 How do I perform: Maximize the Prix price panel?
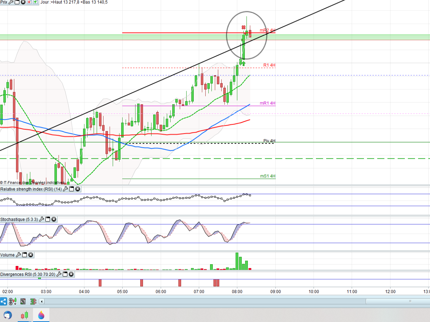click(x=17, y=2)
